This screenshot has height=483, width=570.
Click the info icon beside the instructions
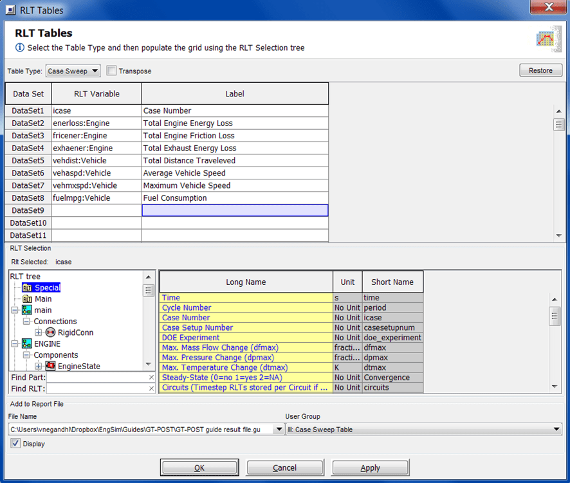click(20, 48)
